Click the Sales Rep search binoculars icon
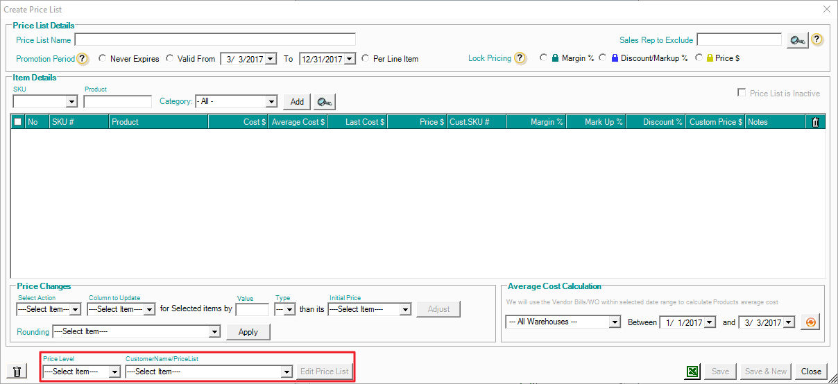 [x=797, y=40]
